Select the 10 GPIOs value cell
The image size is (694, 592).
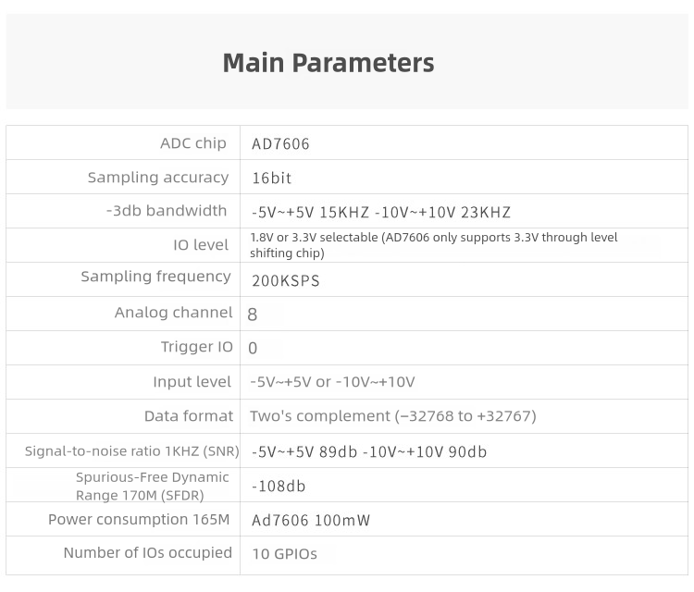click(464, 555)
